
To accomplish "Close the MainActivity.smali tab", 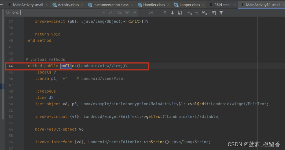I will click(x=47, y=5).
